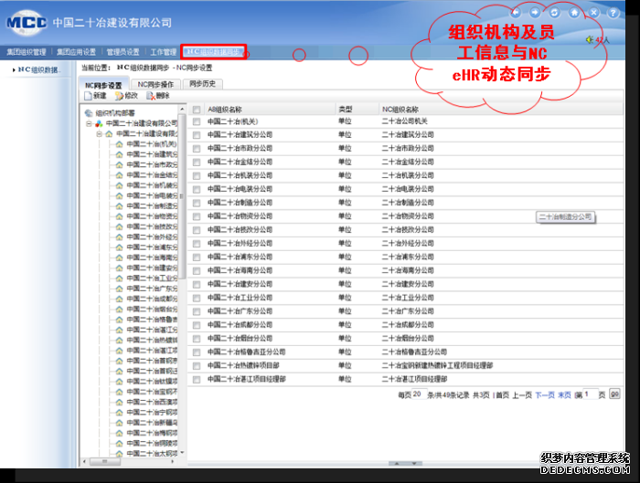The image size is (640, 483).
Task: Select the NC同步设置 tab
Action: pyautogui.click(x=103, y=85)
